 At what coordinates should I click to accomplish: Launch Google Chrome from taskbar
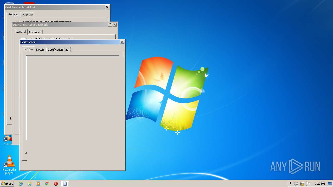tap(47, 184)
